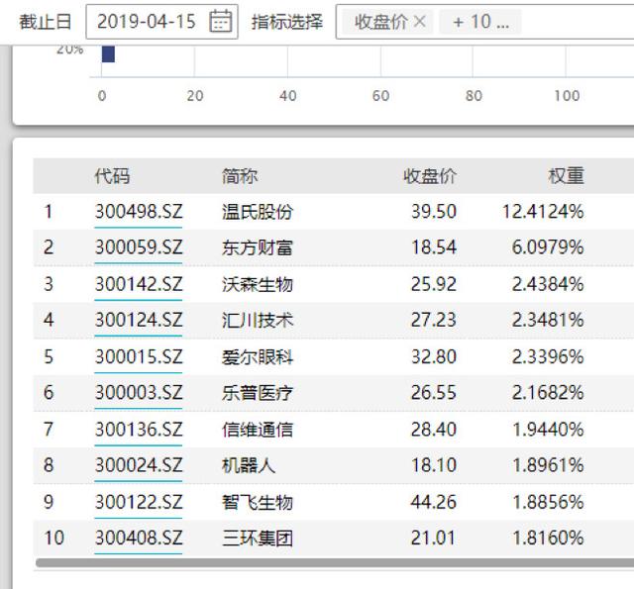Click the closing price 39.50 cell

[434, 212]
